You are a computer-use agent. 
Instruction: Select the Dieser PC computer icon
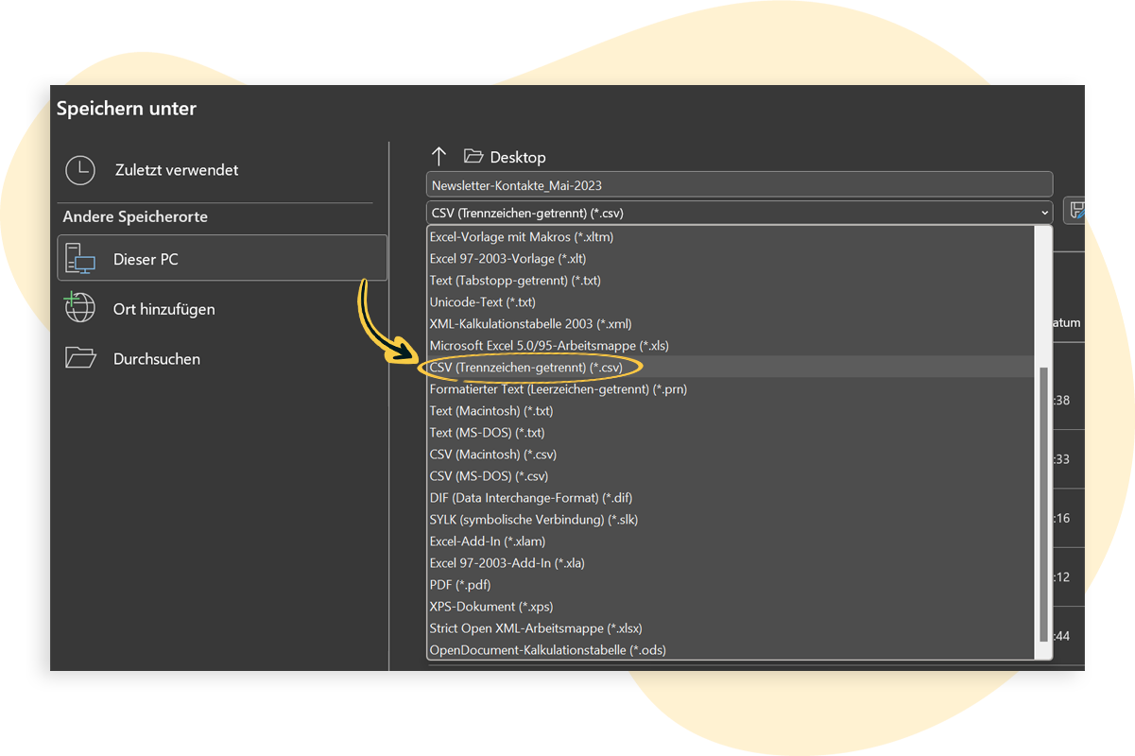pos(80,259)
